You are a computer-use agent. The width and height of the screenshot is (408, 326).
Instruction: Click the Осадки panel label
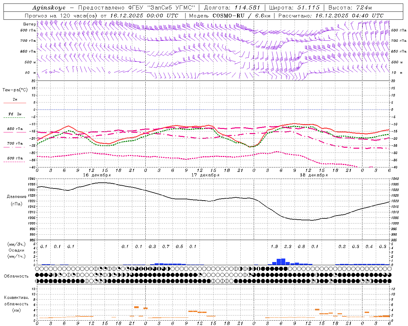click(x=16, y=250)
